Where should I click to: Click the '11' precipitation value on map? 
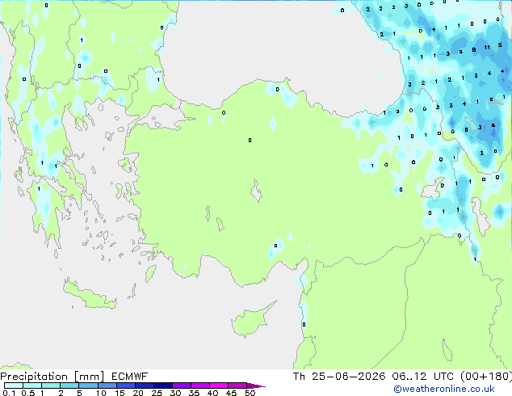[487, 48]
